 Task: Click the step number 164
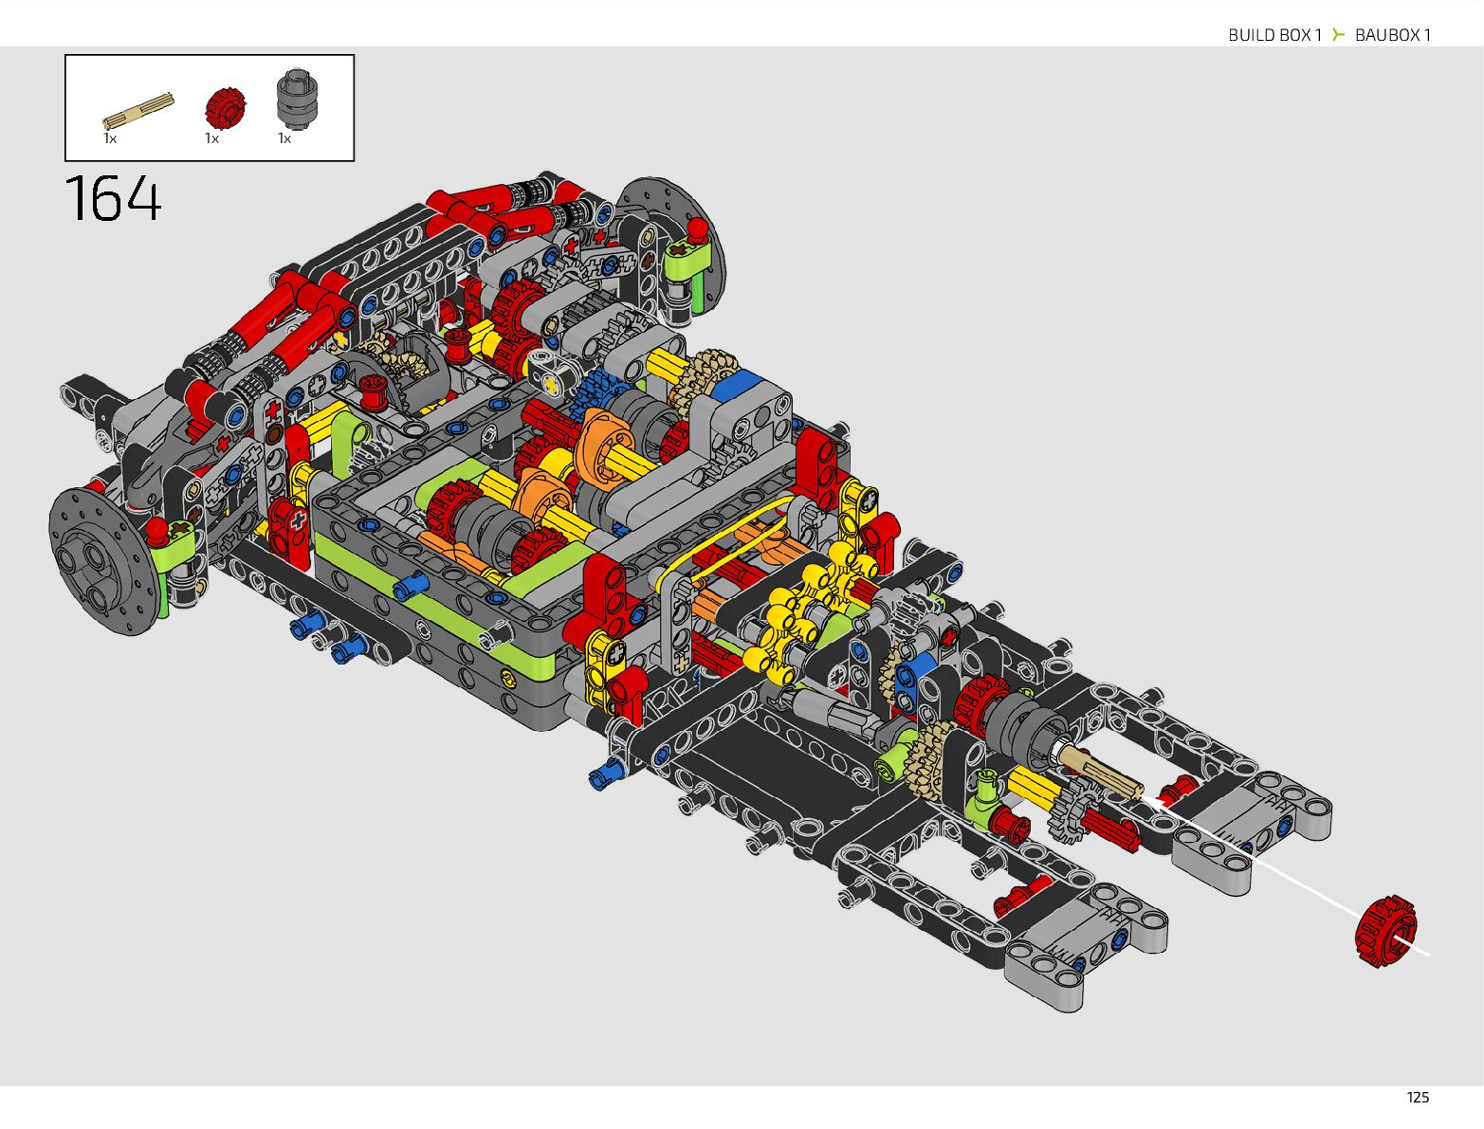[x=114, y=199]
